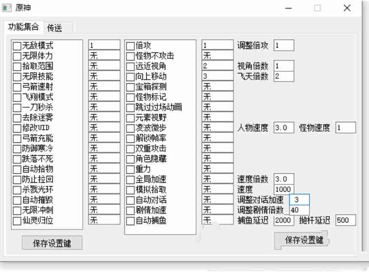Check the 远近视角 option
The width and height of the screenshot is (369, 272).
pos(130,66)
